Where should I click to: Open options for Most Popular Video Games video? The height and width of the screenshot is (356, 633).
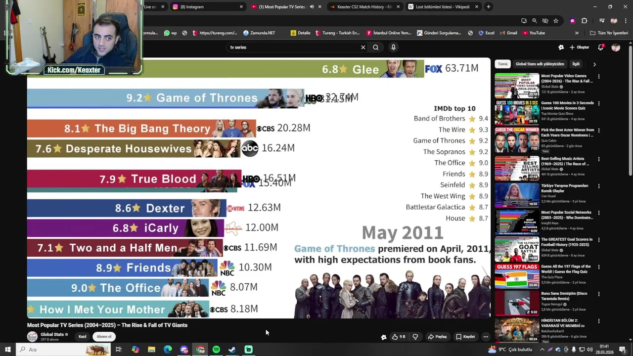pyautogui.click(x=599, y=77)
